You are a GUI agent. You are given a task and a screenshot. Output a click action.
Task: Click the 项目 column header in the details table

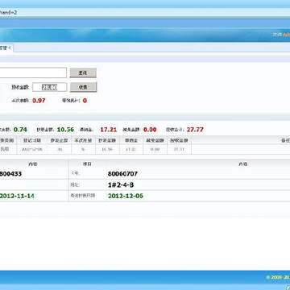click(87, 164)
